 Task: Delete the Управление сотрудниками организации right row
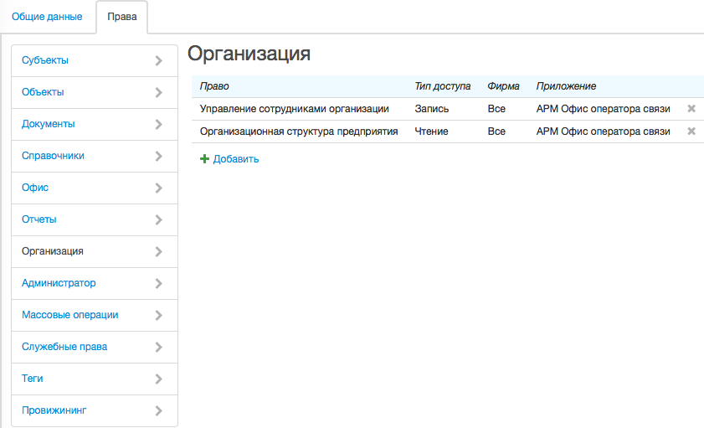691,109
